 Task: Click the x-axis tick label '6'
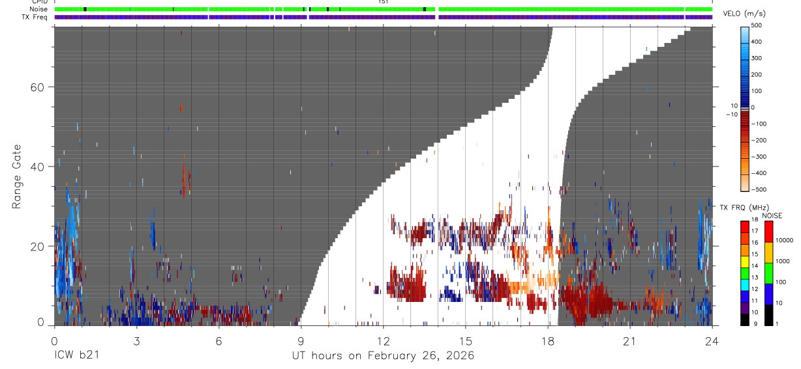219,340
